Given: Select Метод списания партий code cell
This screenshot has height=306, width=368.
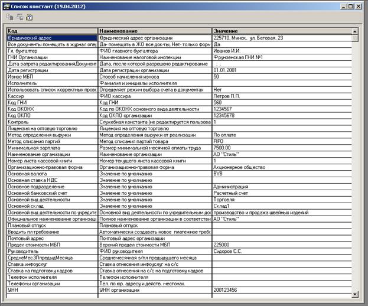Looking at the screenshot, I should click(x=52, y=141).
